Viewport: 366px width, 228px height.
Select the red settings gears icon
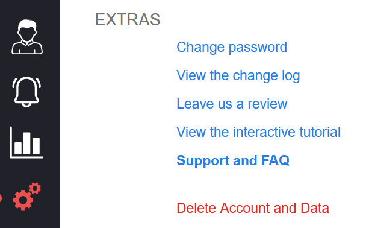27,196
